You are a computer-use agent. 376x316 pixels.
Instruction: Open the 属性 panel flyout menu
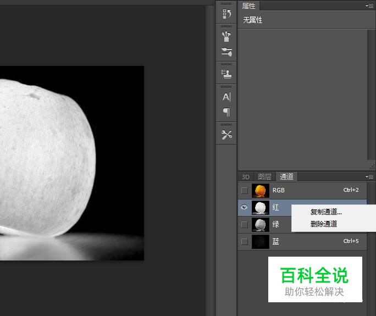tap(369, 5)
